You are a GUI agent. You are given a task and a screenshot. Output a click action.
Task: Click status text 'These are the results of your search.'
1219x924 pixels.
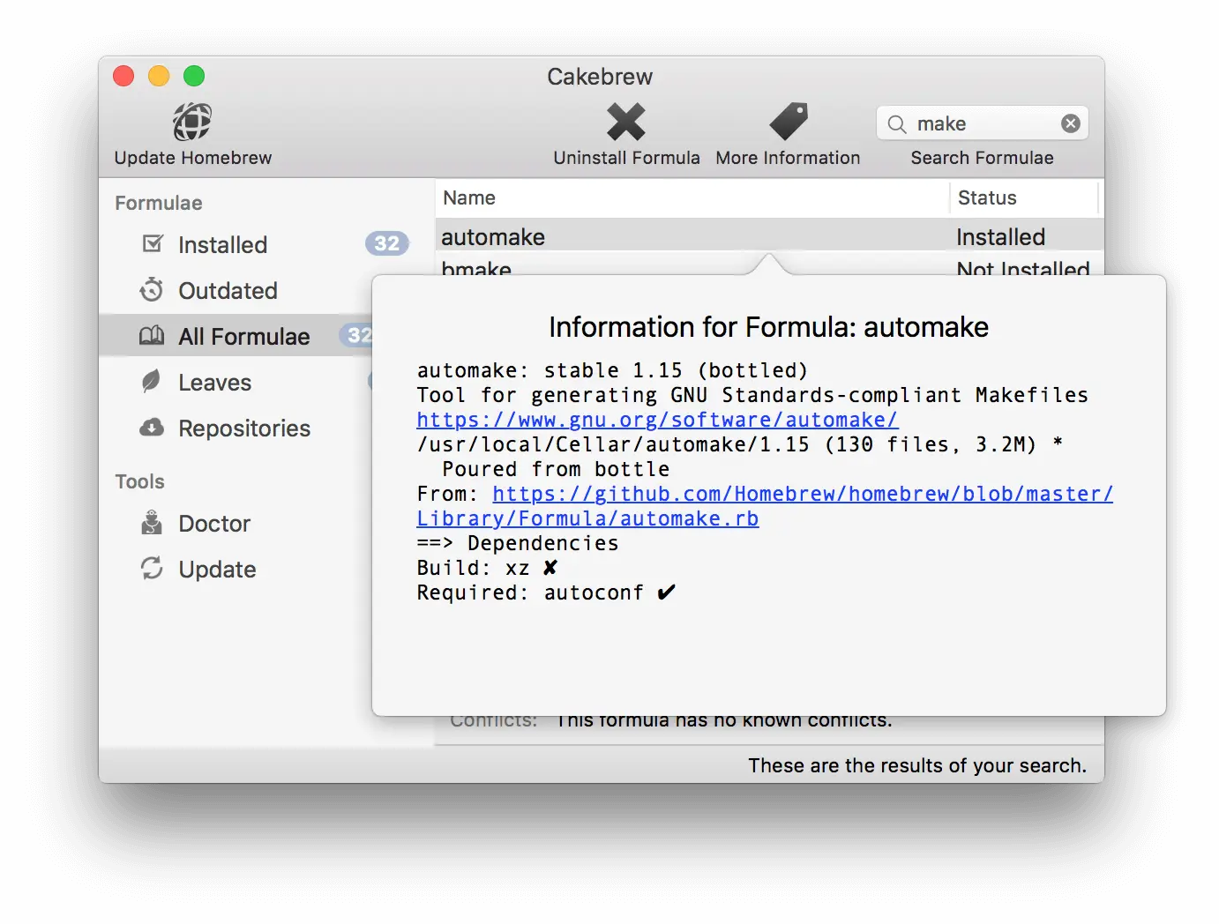pyautogui.click(x=917, y=765)
